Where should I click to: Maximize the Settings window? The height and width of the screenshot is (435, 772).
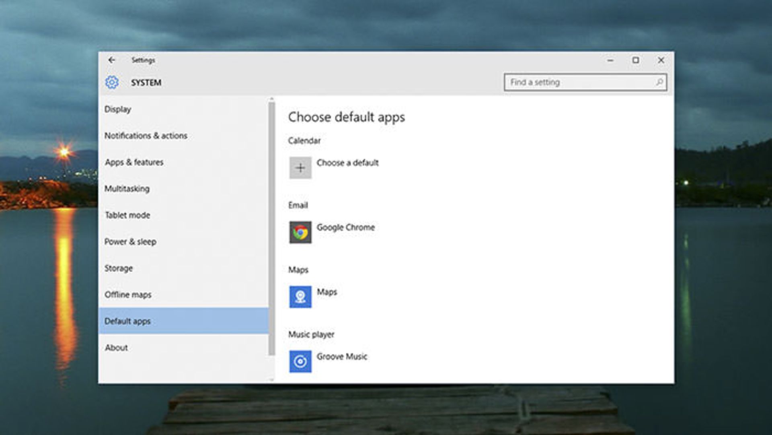(x=636, y=60)
